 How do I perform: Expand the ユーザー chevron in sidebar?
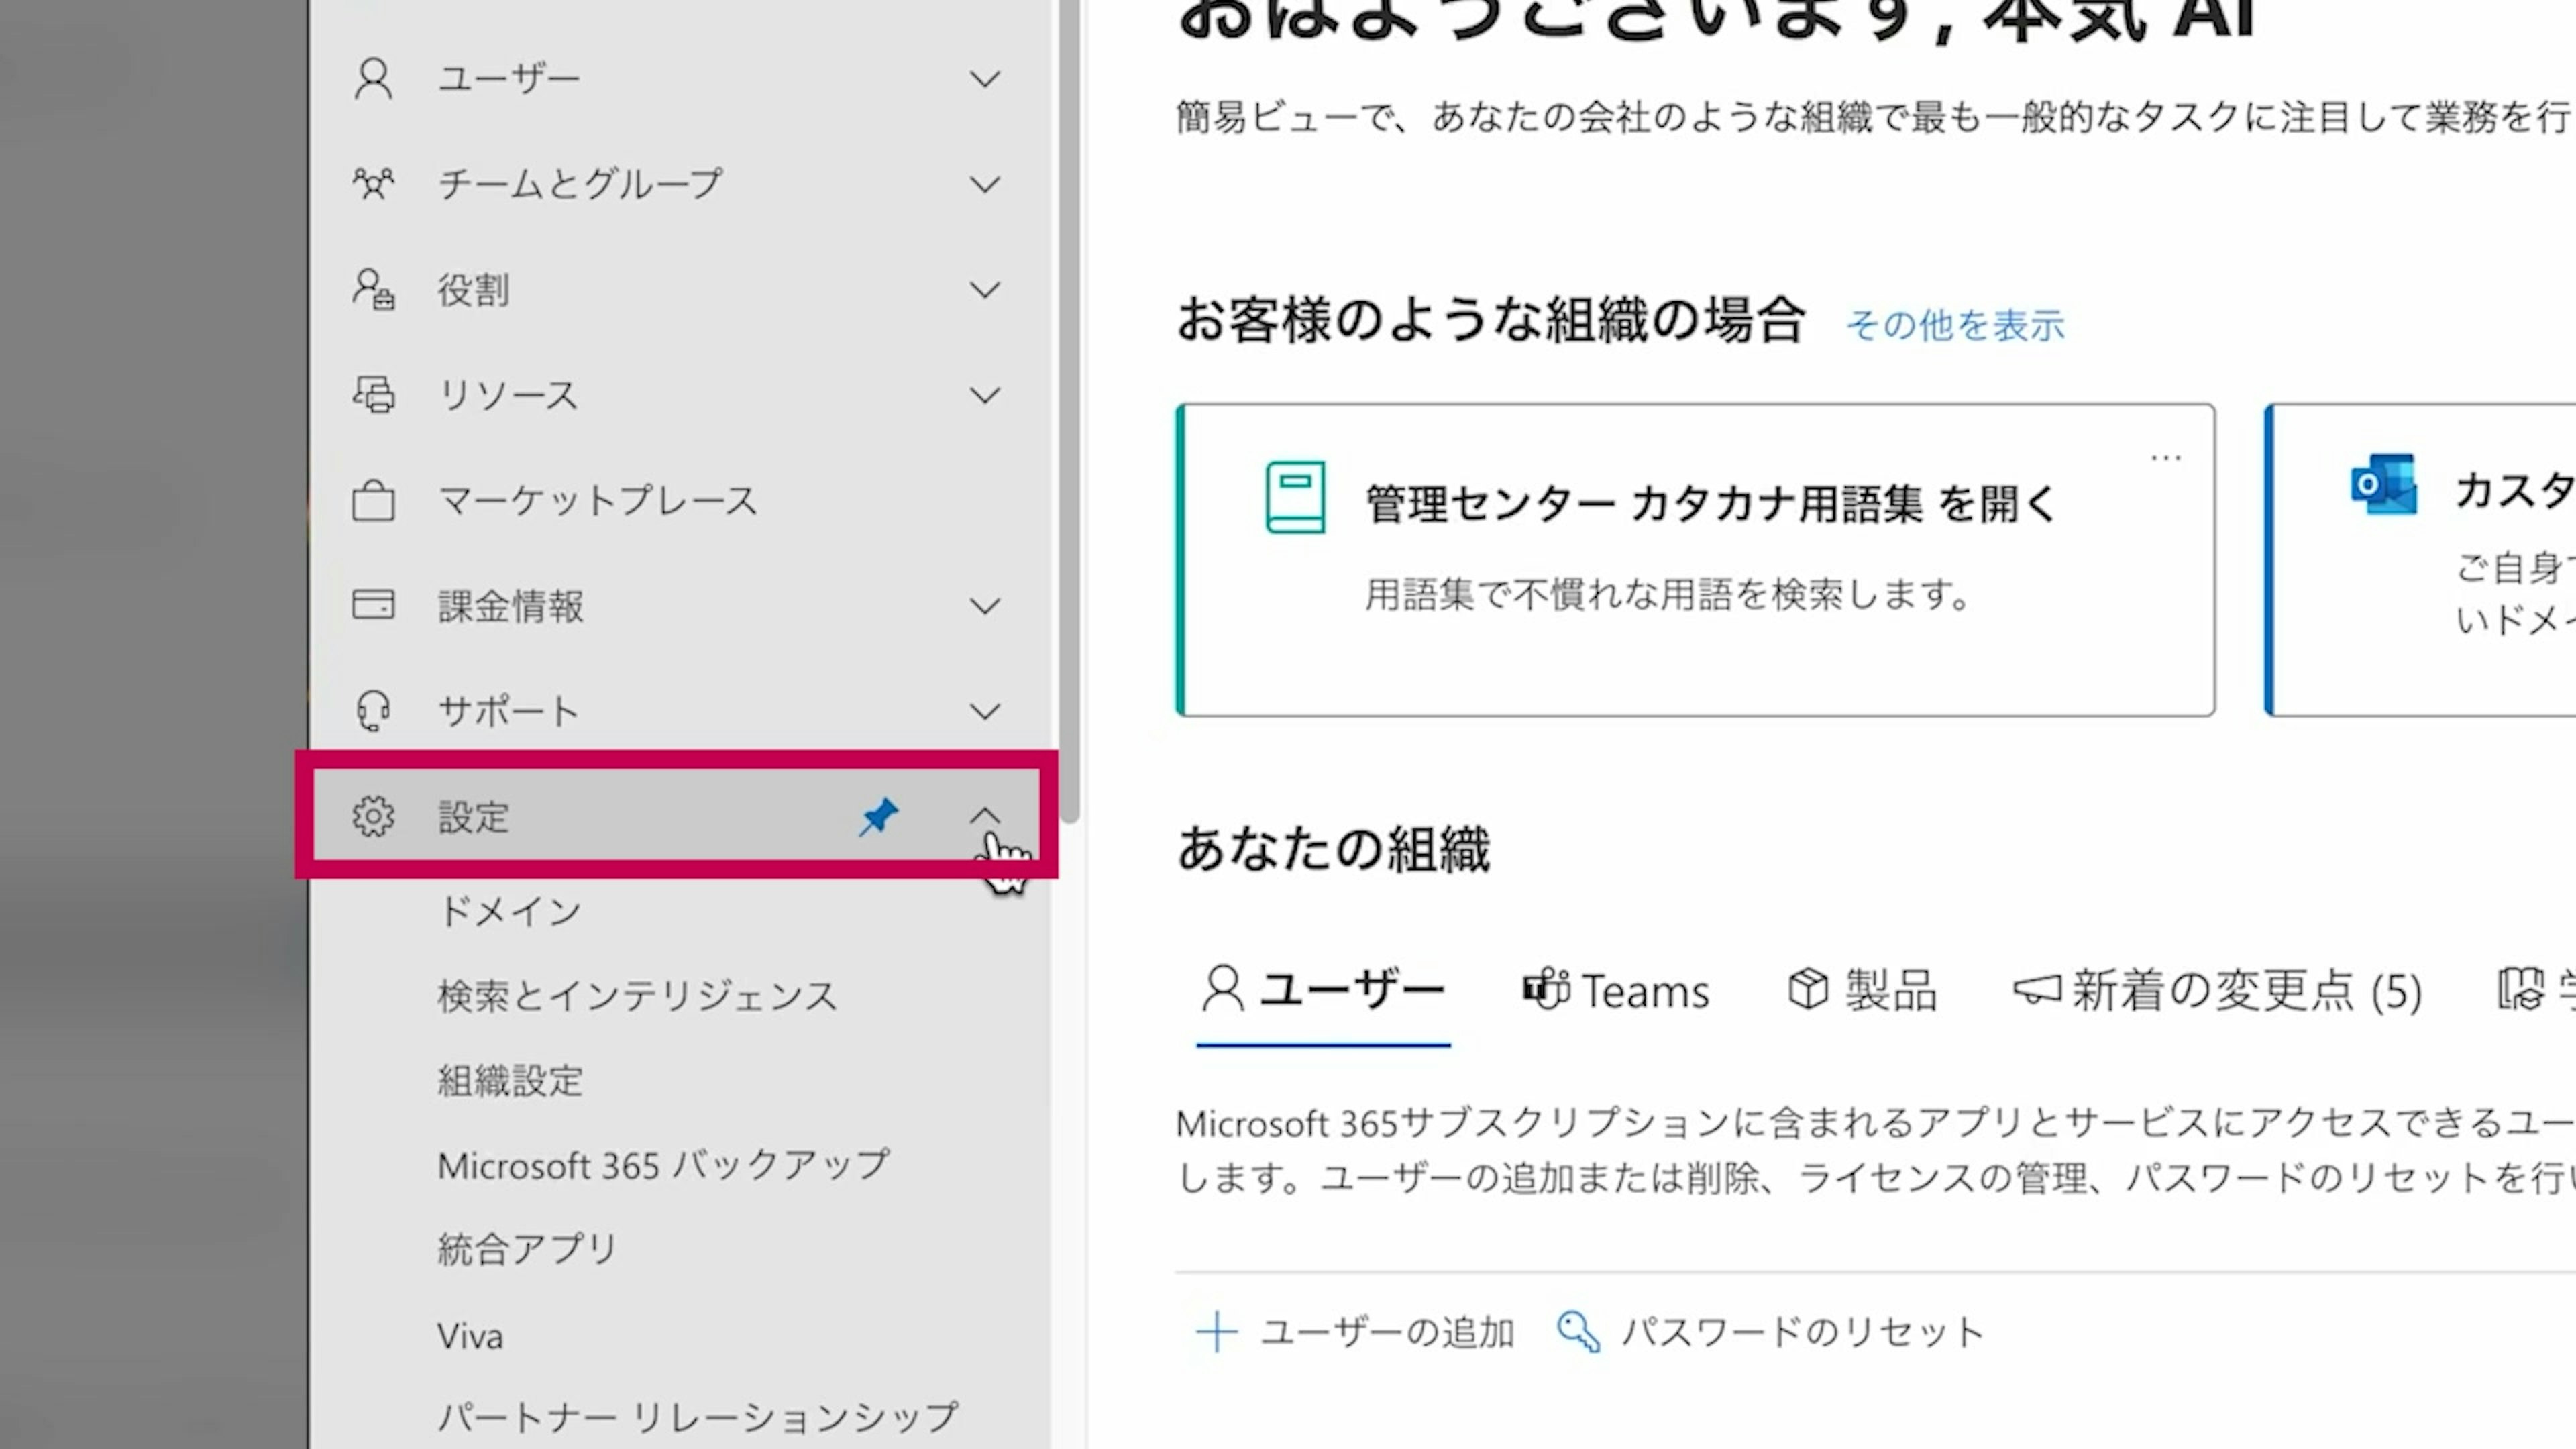click(x=984, y=79)
